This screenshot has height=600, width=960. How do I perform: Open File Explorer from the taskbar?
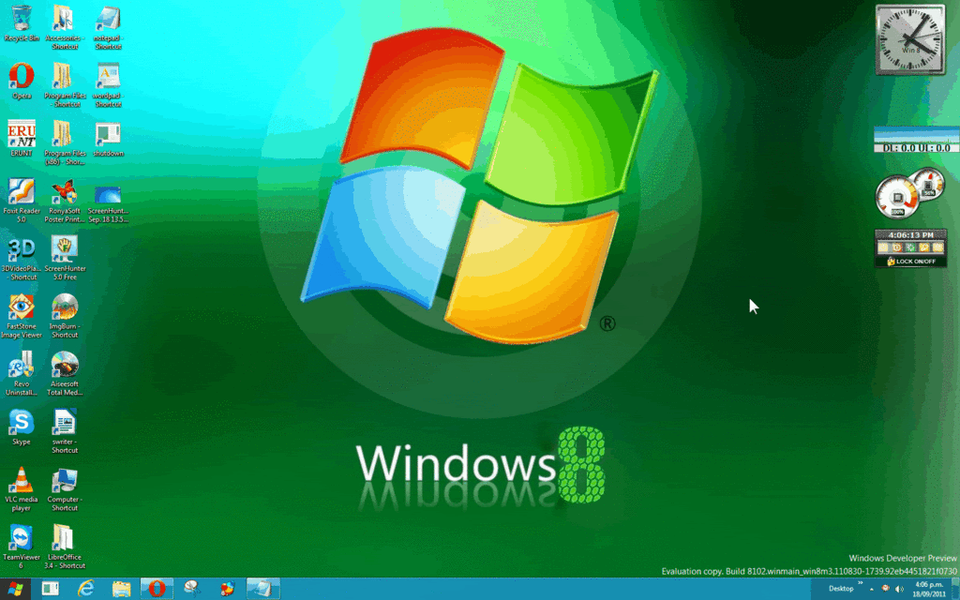click(121, 589)
